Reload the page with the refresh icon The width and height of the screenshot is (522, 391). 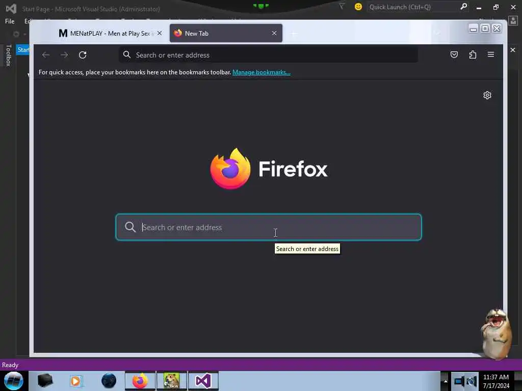(83, 55)
